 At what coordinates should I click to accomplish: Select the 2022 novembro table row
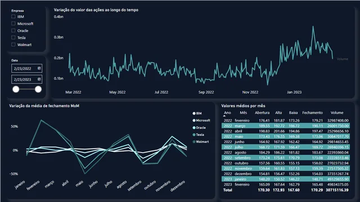coord(286,168)
